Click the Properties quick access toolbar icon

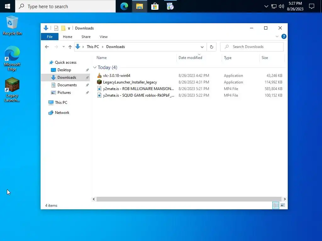click(56, 28)
